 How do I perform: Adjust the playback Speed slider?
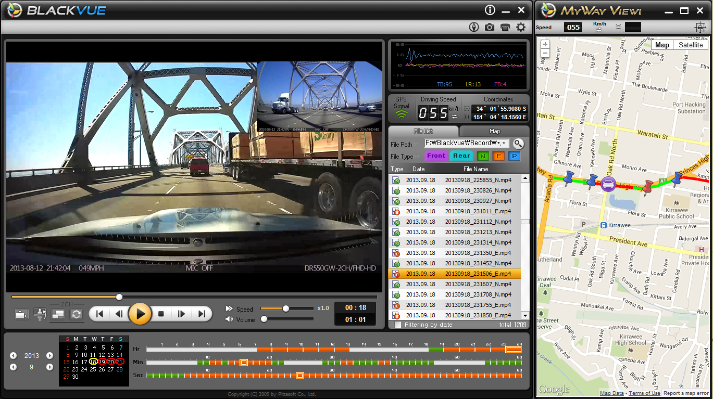pyautogui.click(x=285, y=308)
